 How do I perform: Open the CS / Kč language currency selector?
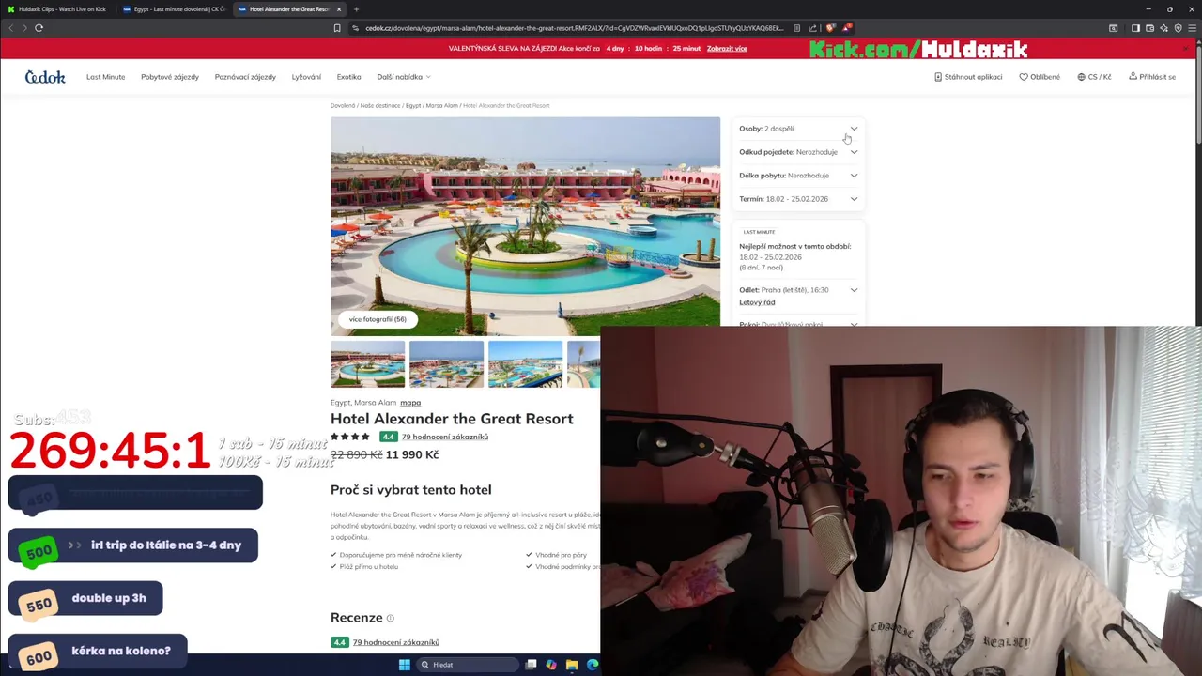pos(1094,77)
